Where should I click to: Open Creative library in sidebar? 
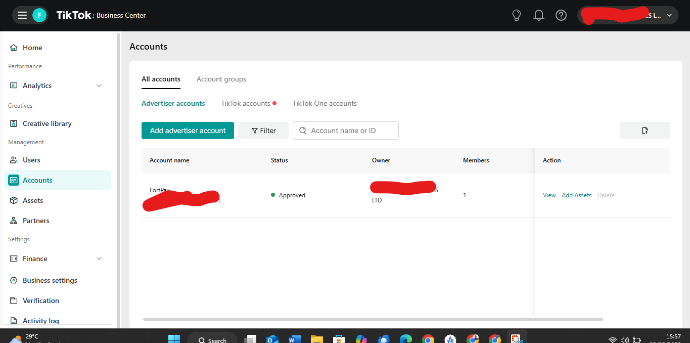47,123
